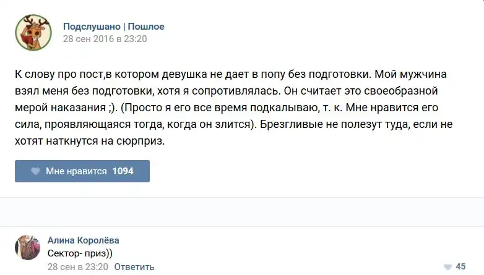
Task: Open Алина Королёва's profile by name
Action: tap(84, 240)
